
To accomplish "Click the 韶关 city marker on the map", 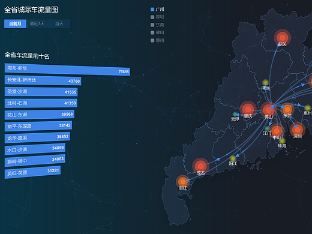I will 282,38.
